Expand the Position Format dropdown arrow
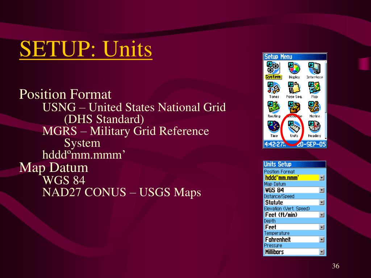Screen dimensions: 371x278 (x=322, y=178)
